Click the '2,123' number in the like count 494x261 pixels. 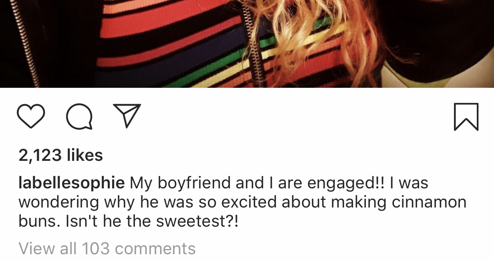coord(40,155)
